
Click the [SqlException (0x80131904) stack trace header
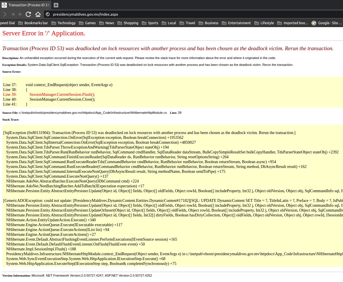149,133
